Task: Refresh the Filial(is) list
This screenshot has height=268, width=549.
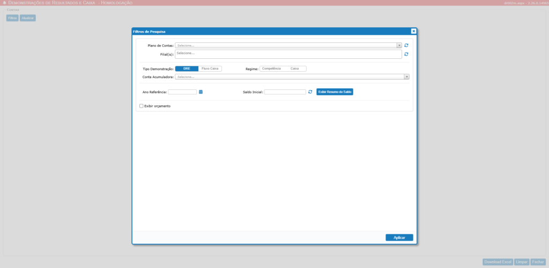Action: pos(406,54)
